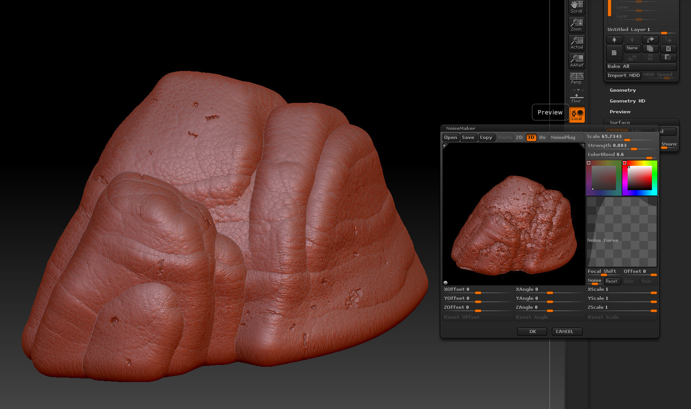This screenshot has width=691, height=409.
Task: Adjust the Strength 0.003 slider
Action: tap(621, 146)
